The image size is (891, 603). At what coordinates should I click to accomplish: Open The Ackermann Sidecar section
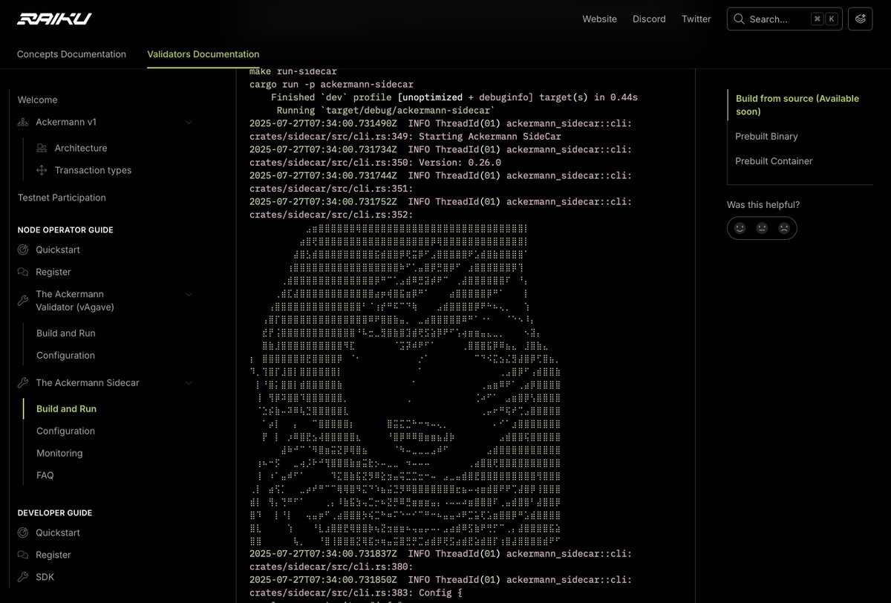point(88,382)
